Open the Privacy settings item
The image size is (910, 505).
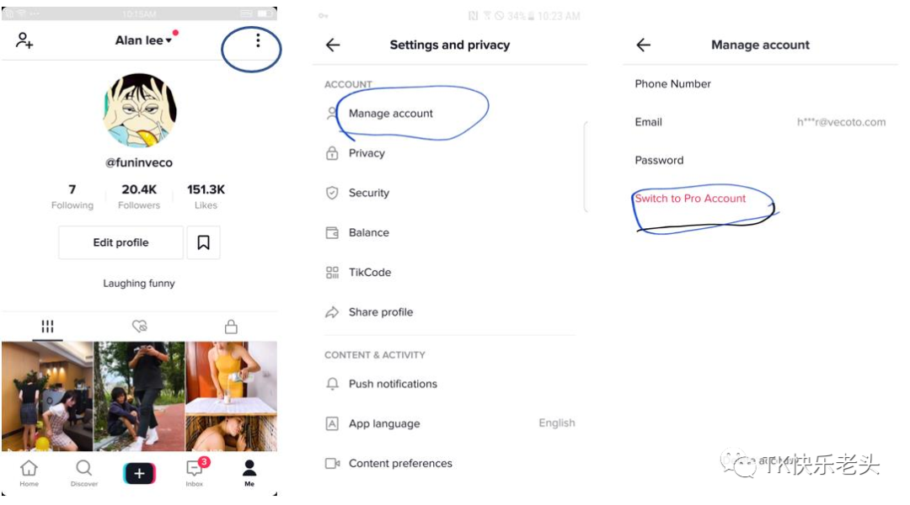click(x=367, y=153)
